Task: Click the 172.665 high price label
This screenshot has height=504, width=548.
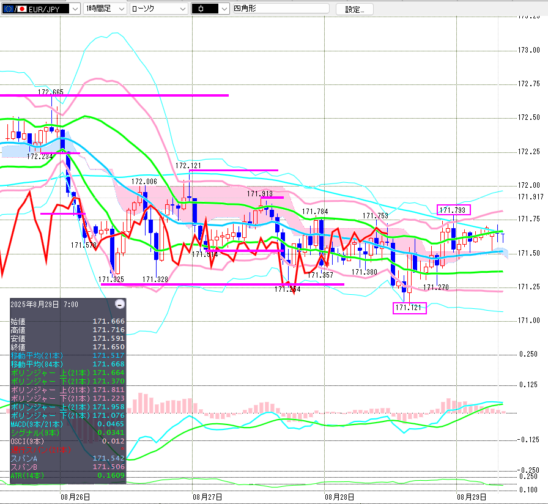Action: tap(51, 92)
